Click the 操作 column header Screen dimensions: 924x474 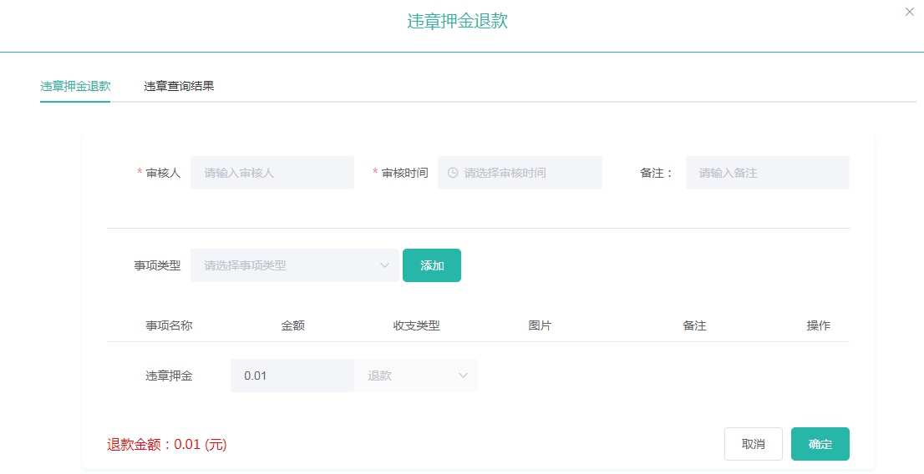coord(818,325)
